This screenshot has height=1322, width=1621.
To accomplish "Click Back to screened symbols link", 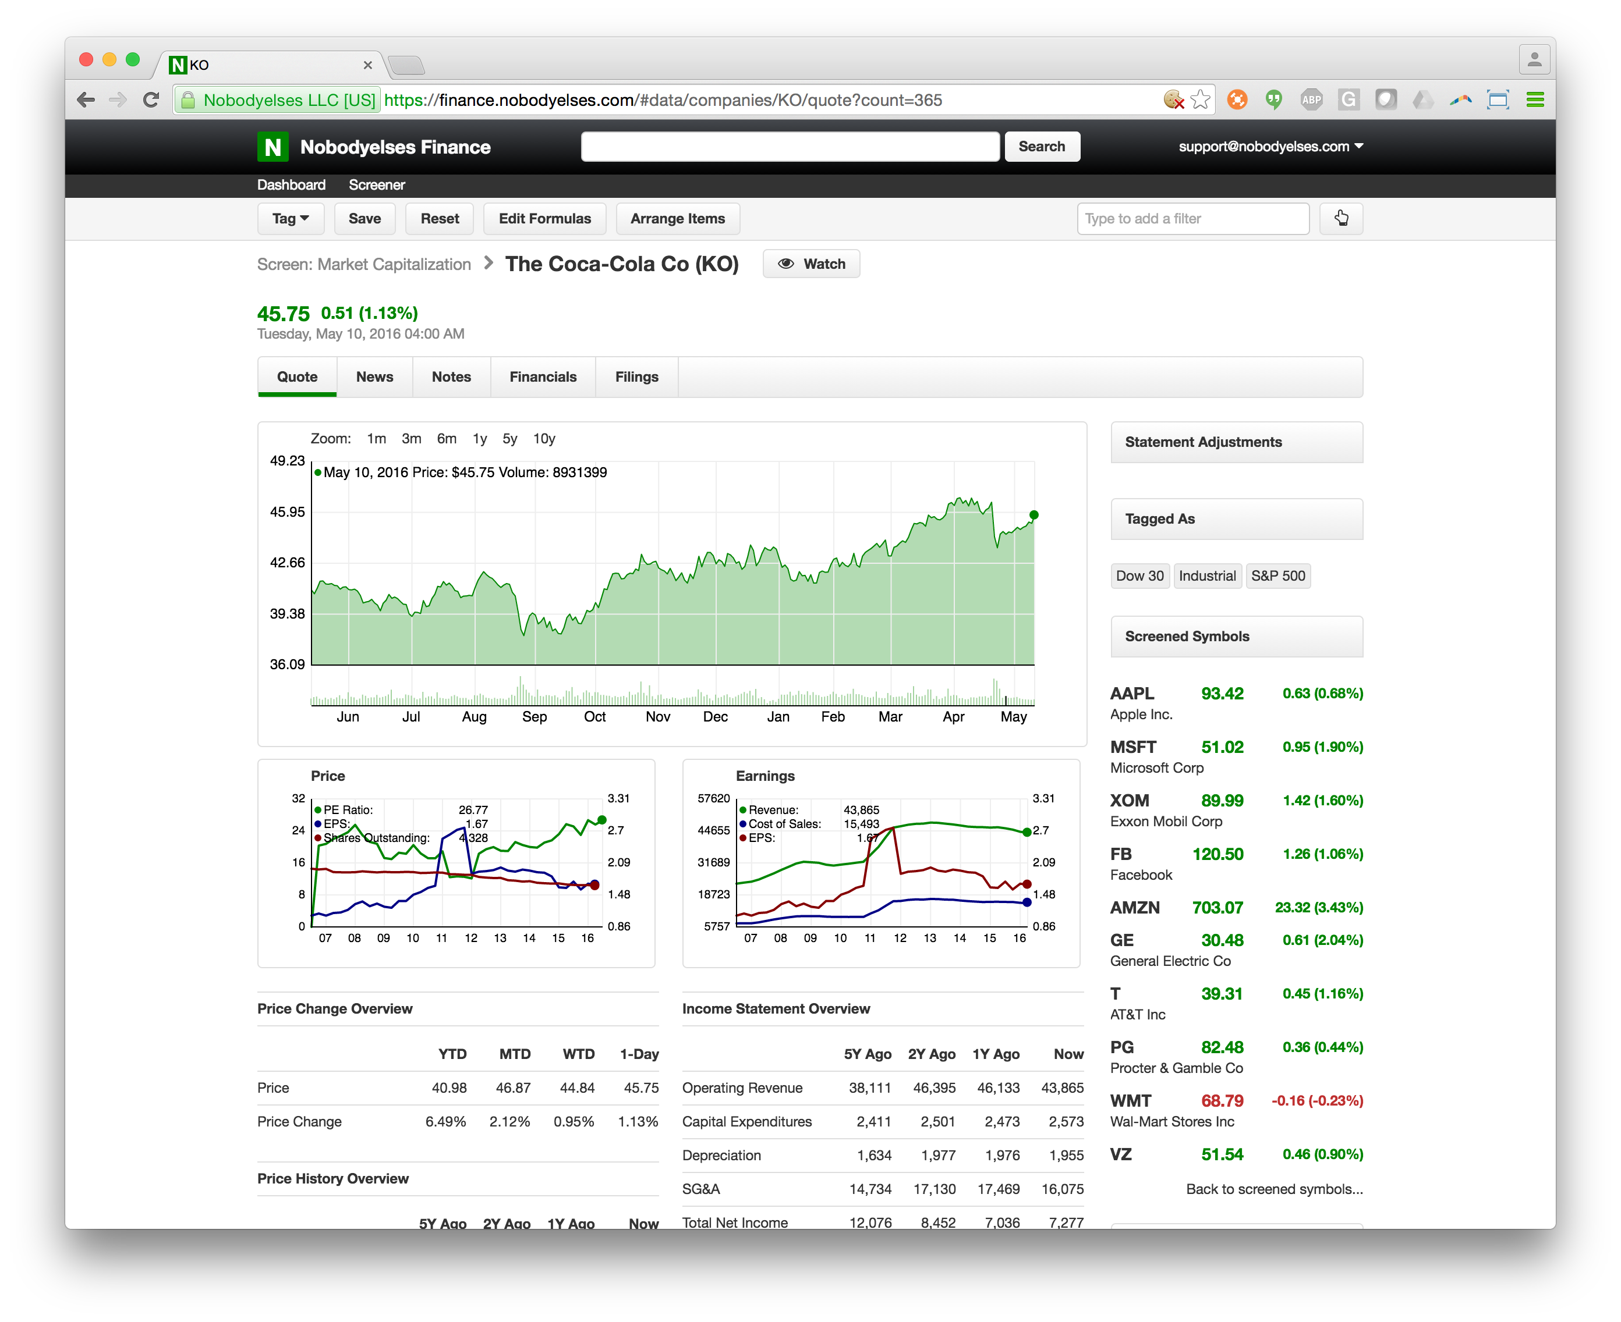I will click(1273, 1189).
